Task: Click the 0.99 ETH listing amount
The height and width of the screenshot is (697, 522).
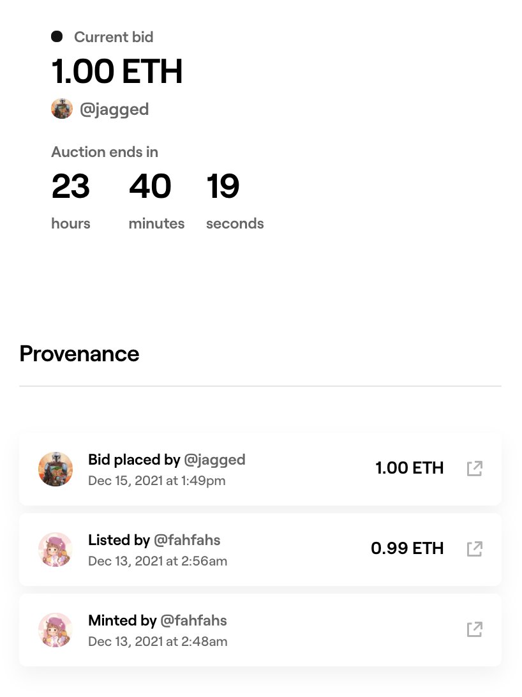Action: click(x=407, y=548)
